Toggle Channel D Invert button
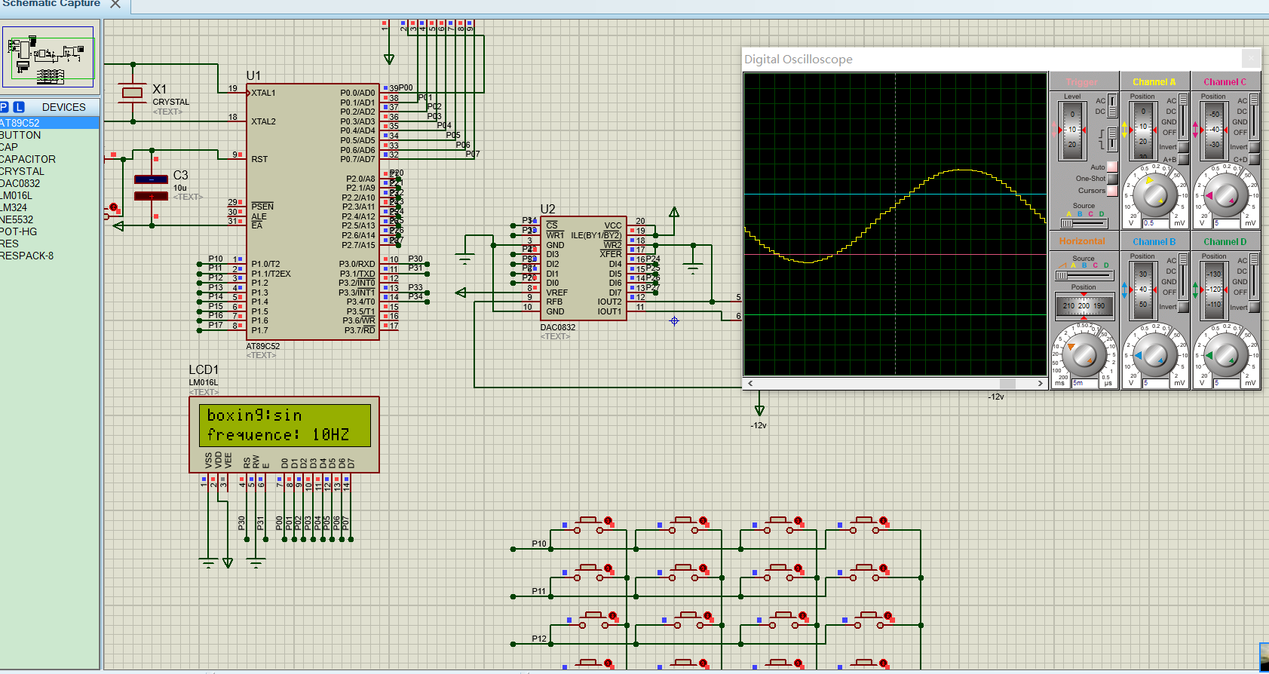 (1254, 307)
